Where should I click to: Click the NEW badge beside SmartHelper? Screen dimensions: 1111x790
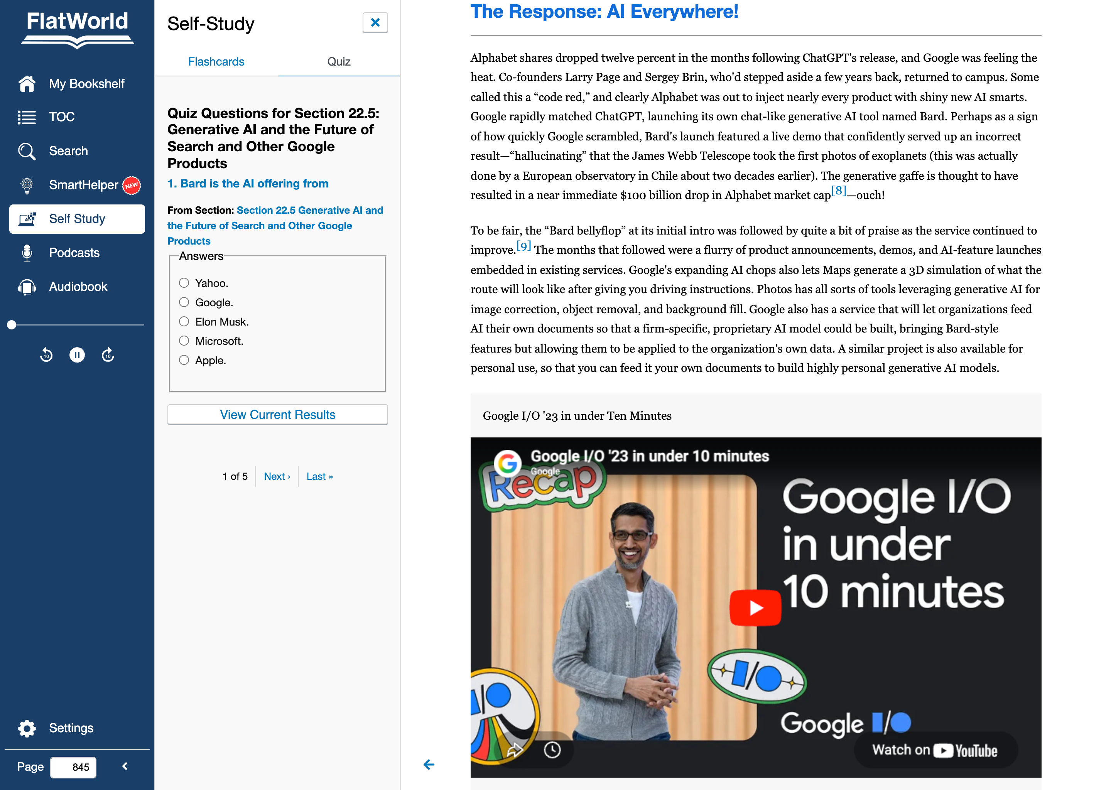pyautogui.click(x=131, y=185)
